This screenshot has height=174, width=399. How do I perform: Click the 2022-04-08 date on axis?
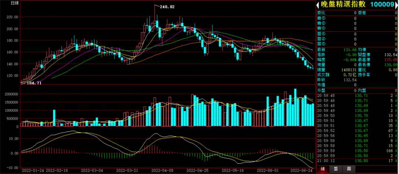pos(163,170)
